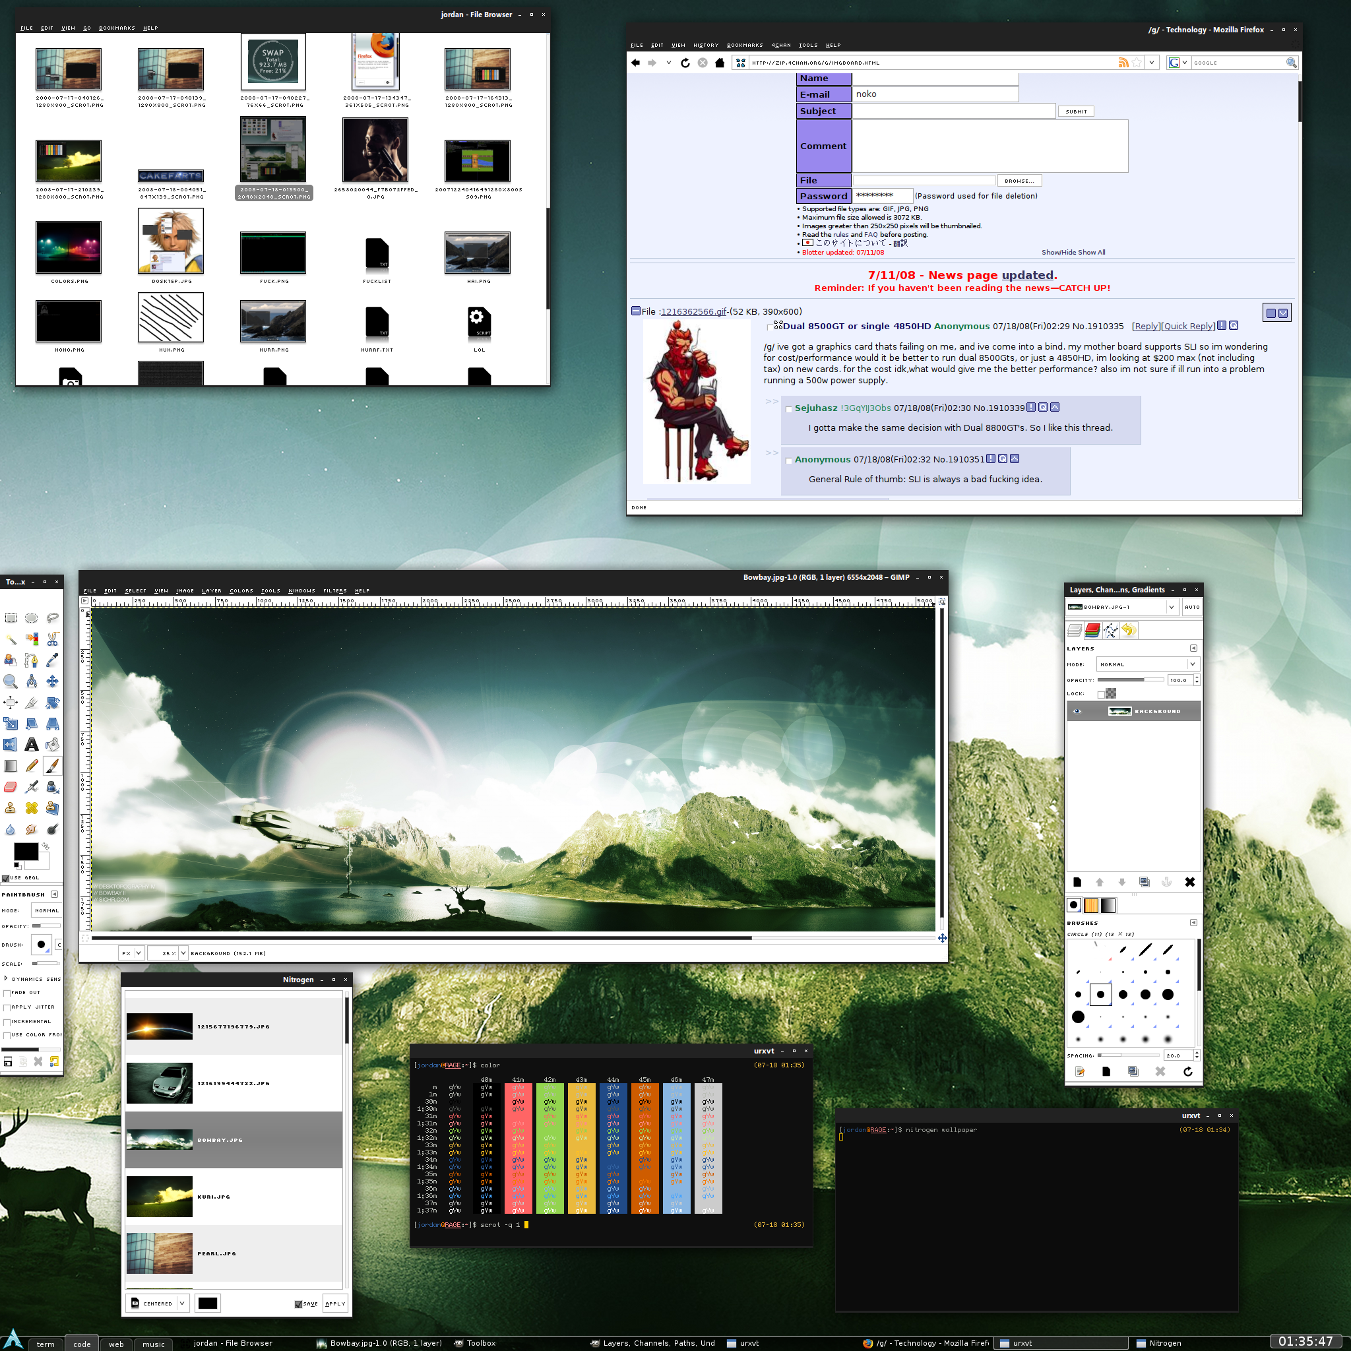
Task: Click the Quick Reply link on the thread
Action: (x=1188, y=326)
